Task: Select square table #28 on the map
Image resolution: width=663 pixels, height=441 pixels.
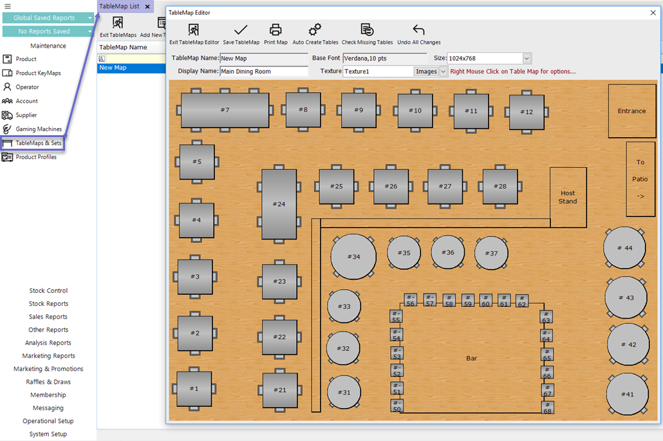Action: coord(500,186)
